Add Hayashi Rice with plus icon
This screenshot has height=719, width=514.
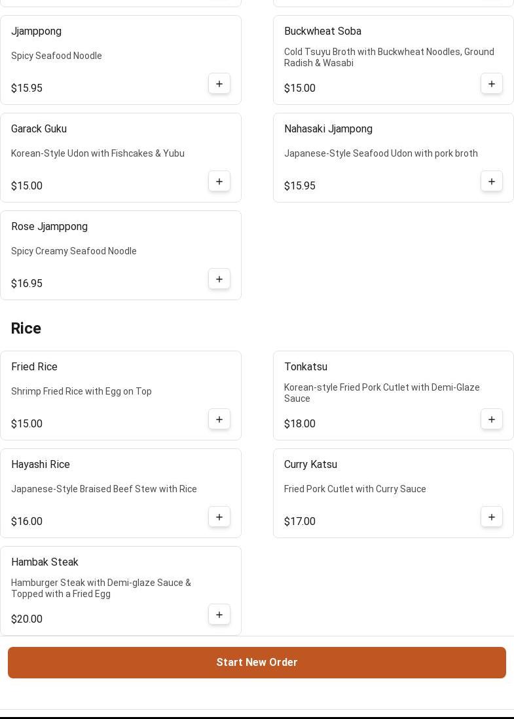(219, 517)
